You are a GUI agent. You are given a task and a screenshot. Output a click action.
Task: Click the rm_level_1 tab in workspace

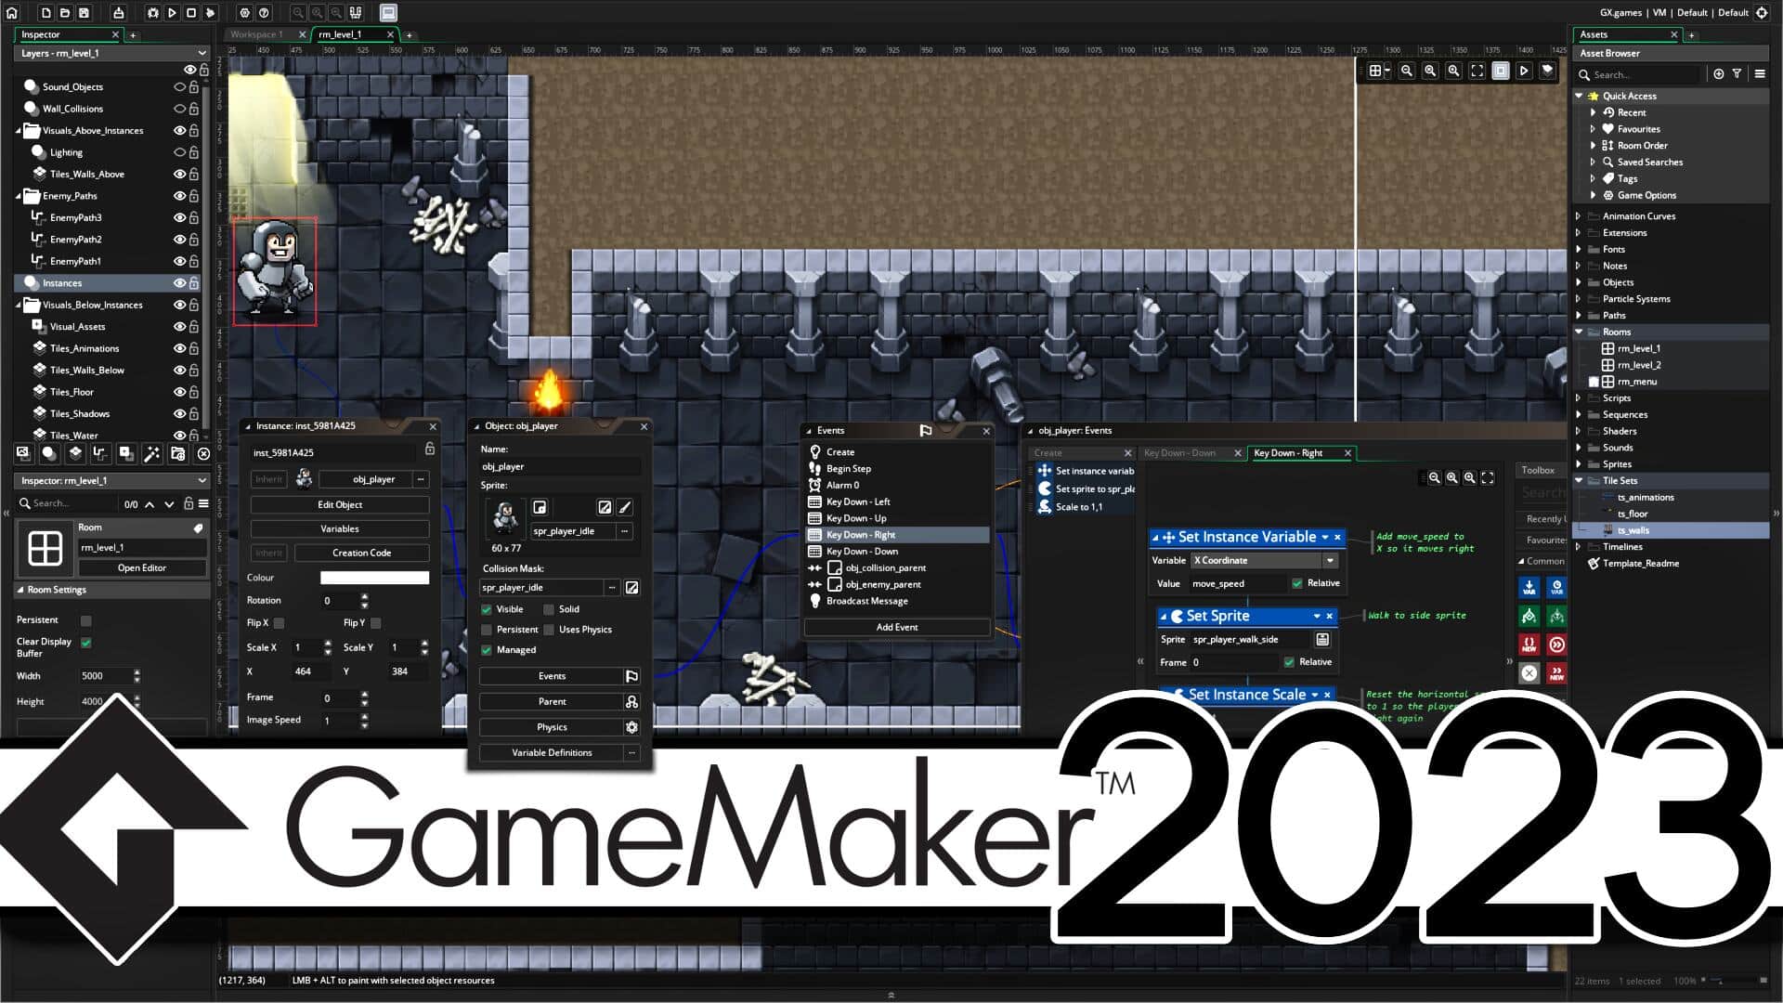(343, 34)
